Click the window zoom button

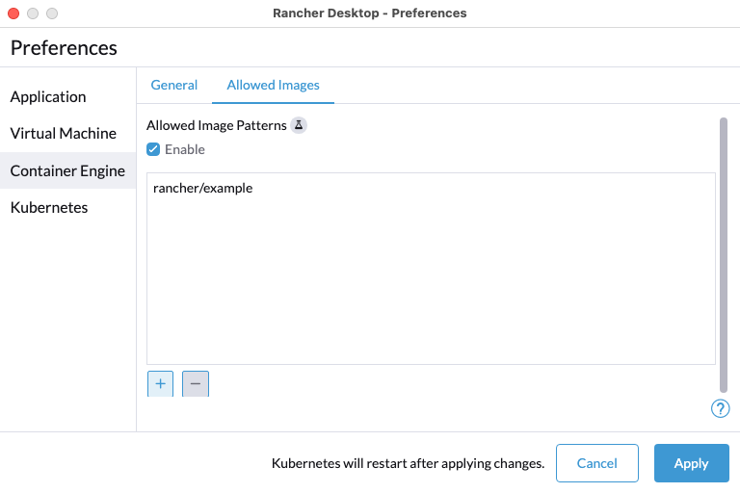52,13
